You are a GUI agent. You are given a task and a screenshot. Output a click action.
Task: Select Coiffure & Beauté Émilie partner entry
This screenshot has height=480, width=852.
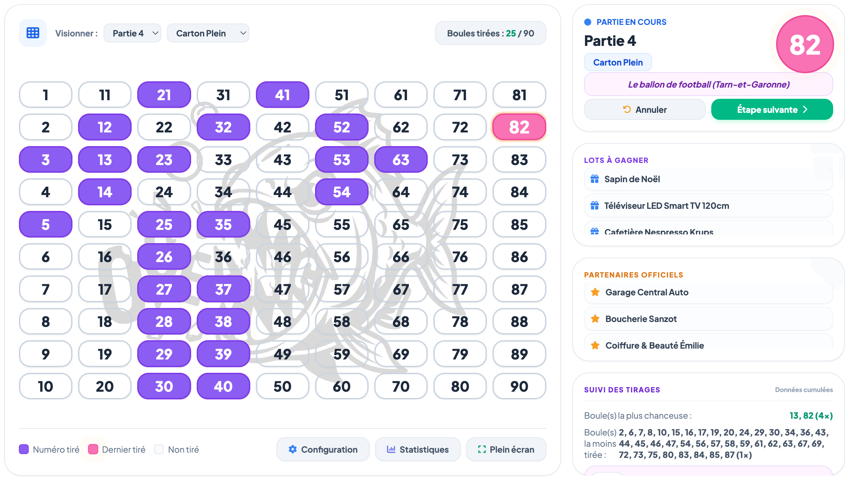(708, 345)
